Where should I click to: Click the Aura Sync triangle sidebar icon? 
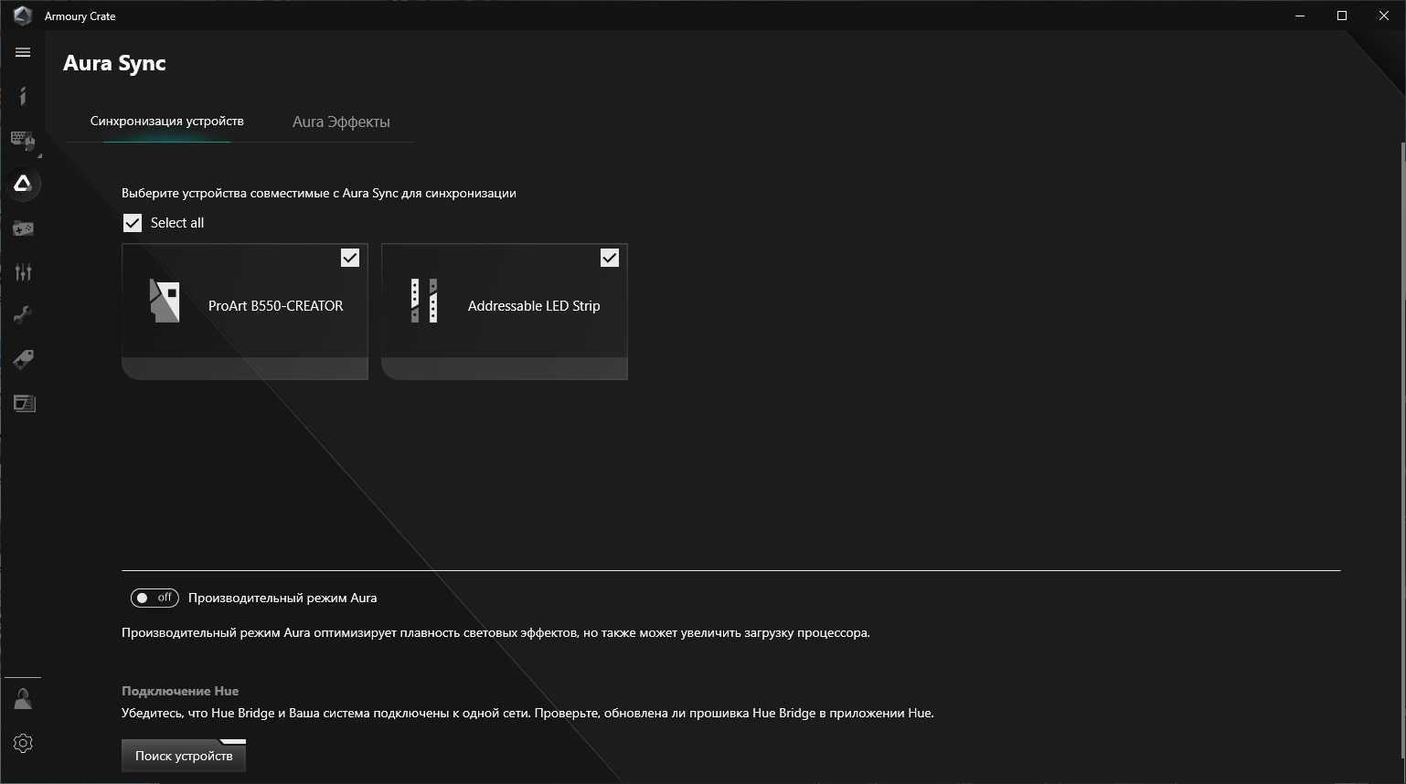pyautogui.click(x=23, y=184)
